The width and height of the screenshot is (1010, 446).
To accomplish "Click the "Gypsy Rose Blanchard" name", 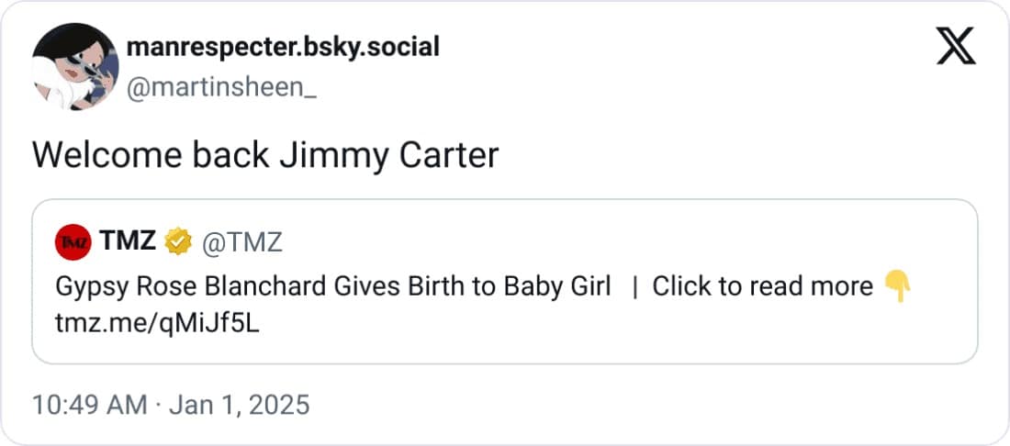I will 192,286.
